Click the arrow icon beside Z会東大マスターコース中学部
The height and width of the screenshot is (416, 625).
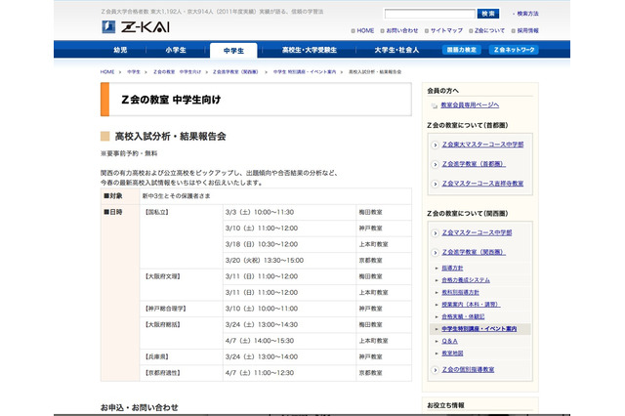(x=436, y=146)
